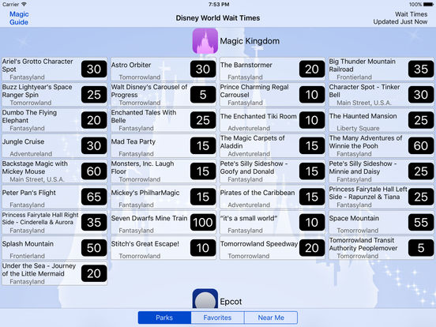Select the "it's a small world" card
Viewport: 436px width, 327px height.
click(x=272, y=223)
